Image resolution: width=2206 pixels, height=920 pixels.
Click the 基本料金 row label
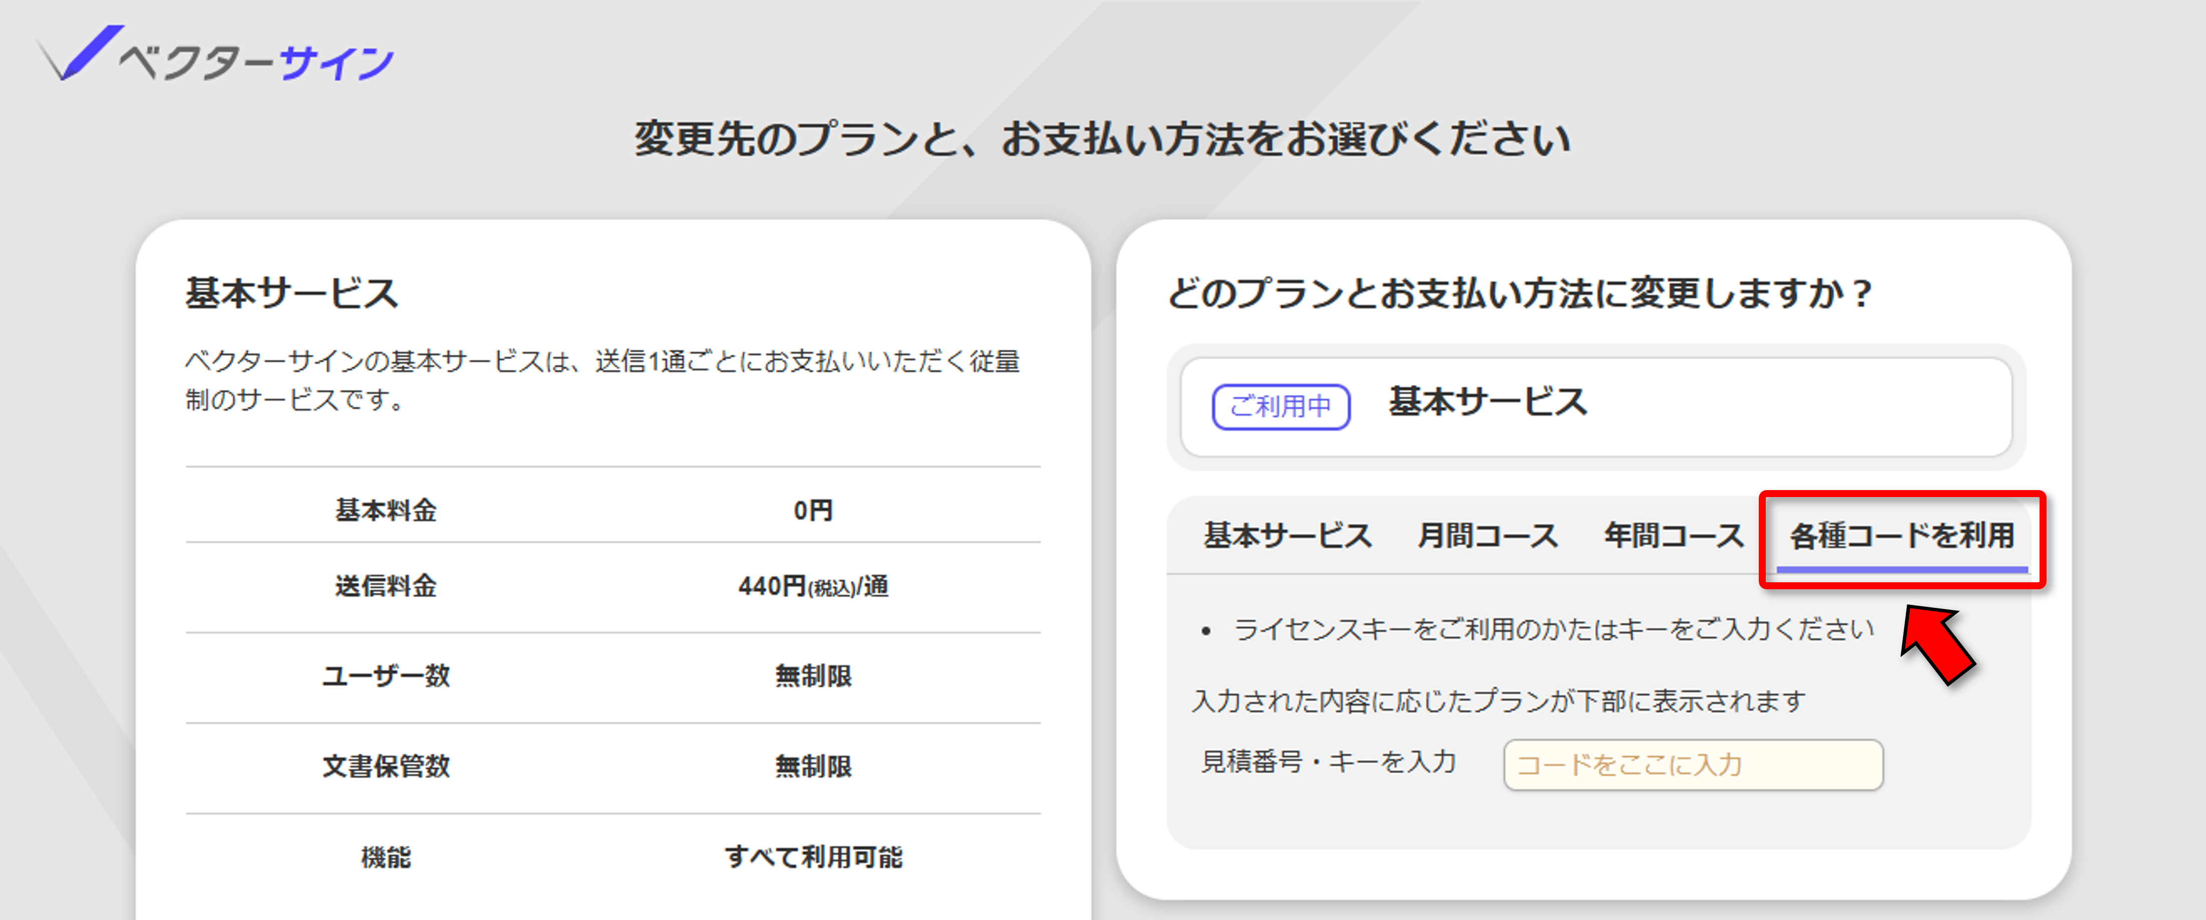click(386, 510)
